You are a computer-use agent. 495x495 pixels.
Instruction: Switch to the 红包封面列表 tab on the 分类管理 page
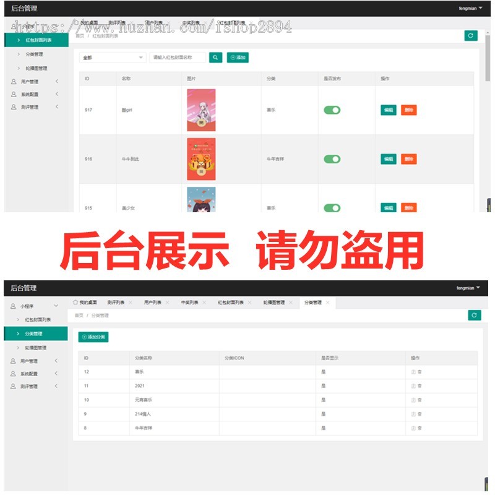[x=231, y=303]
